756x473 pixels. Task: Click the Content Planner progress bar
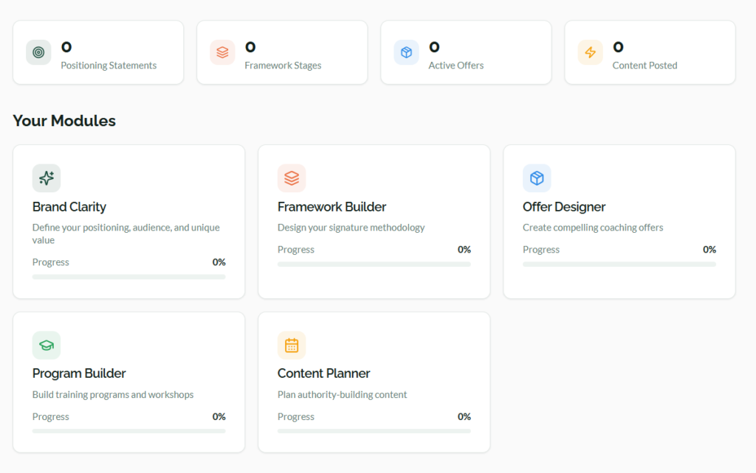pyautogui.click(x=374, y=431)
